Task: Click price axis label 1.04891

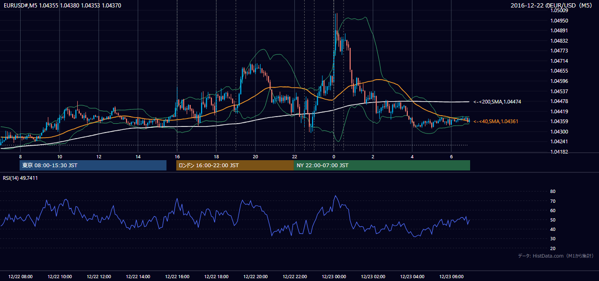Action: (x=559, y=30)
